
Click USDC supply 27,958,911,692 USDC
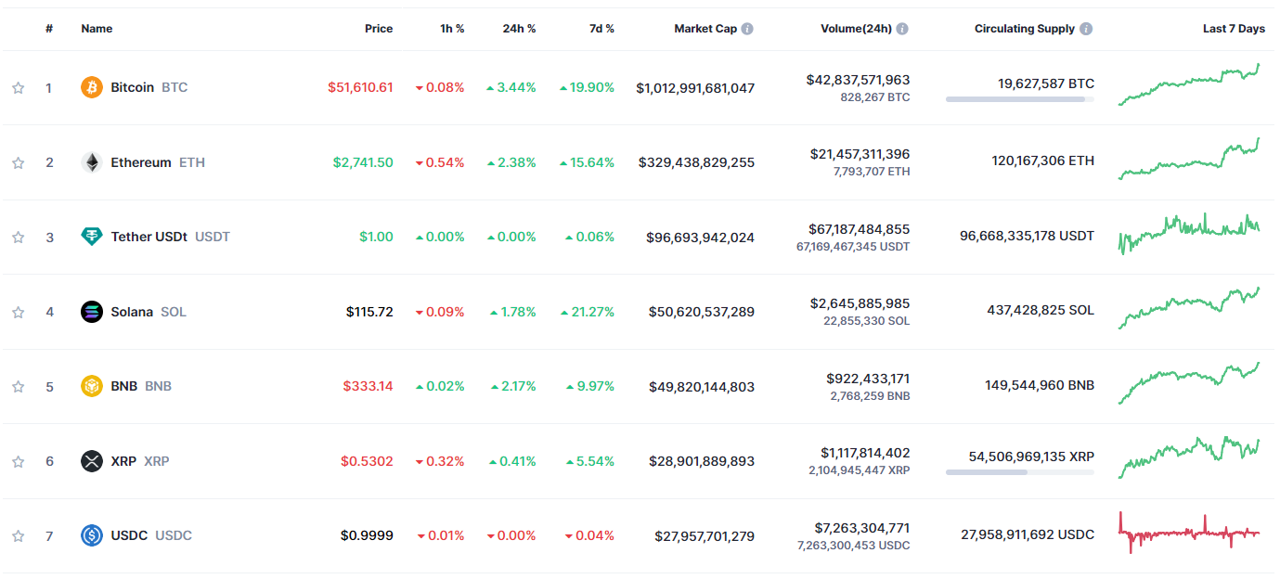coord(1028,534)
